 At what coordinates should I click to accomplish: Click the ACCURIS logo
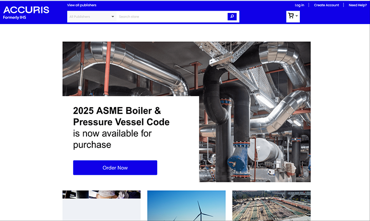pyautogui.click(x=26, y=10)
